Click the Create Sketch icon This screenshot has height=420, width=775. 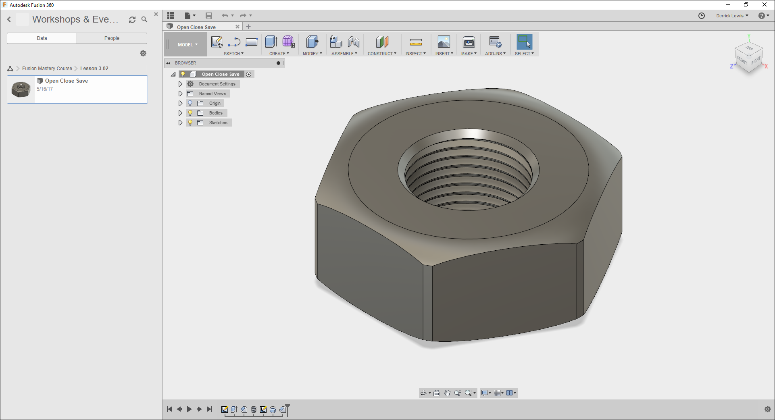[x=217, y=42]
